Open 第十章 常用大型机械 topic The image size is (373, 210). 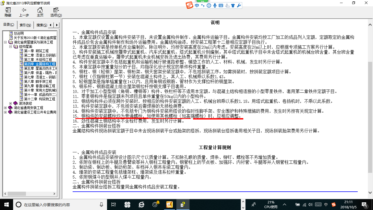[40, 90]
